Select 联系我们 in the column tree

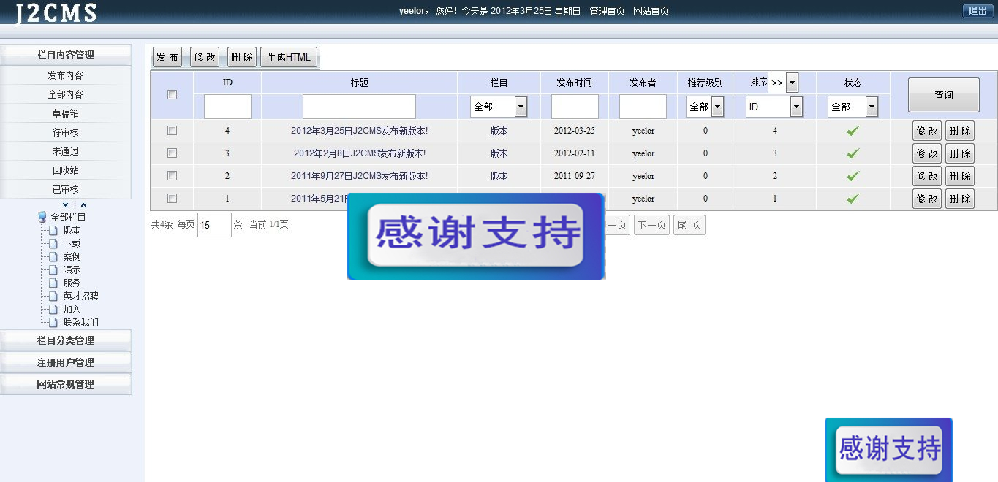click(80, 322)
